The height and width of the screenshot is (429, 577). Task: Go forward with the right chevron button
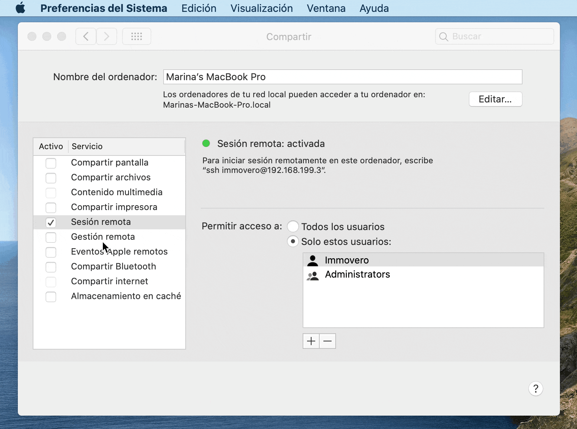click(x=107, y=36)
